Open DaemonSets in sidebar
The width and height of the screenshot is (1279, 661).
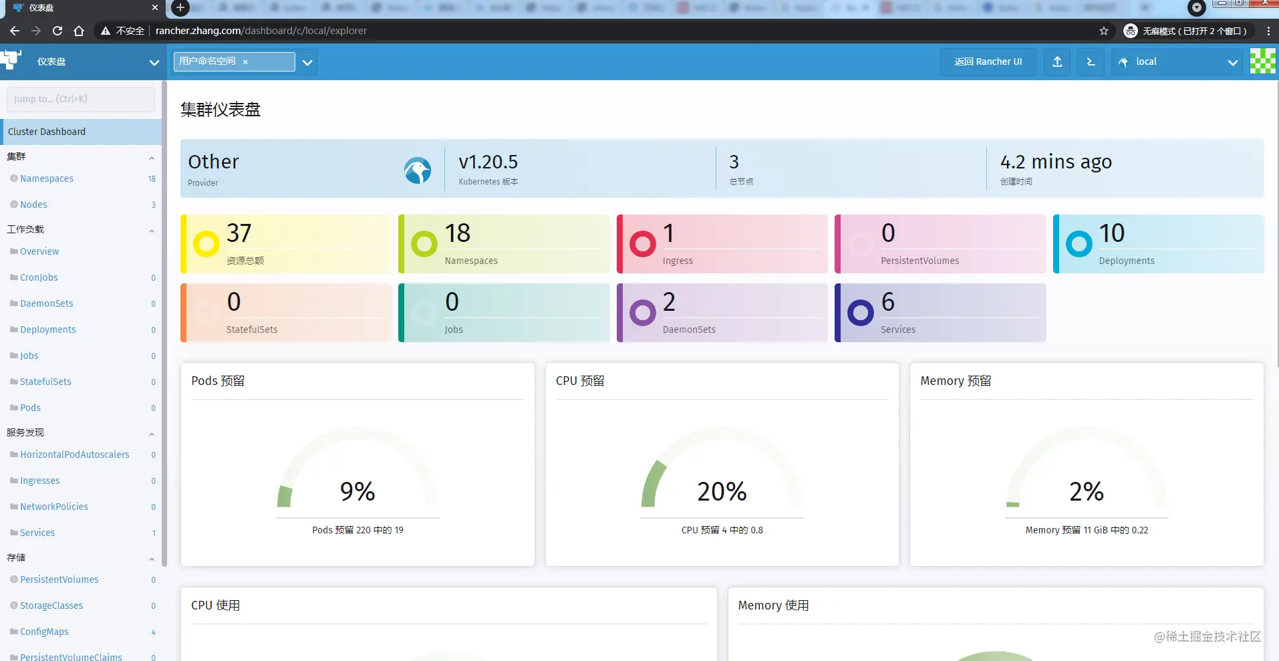coord(46,303)
